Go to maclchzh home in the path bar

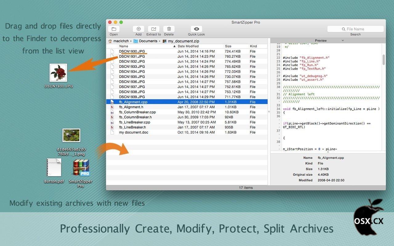coord(119,41)
